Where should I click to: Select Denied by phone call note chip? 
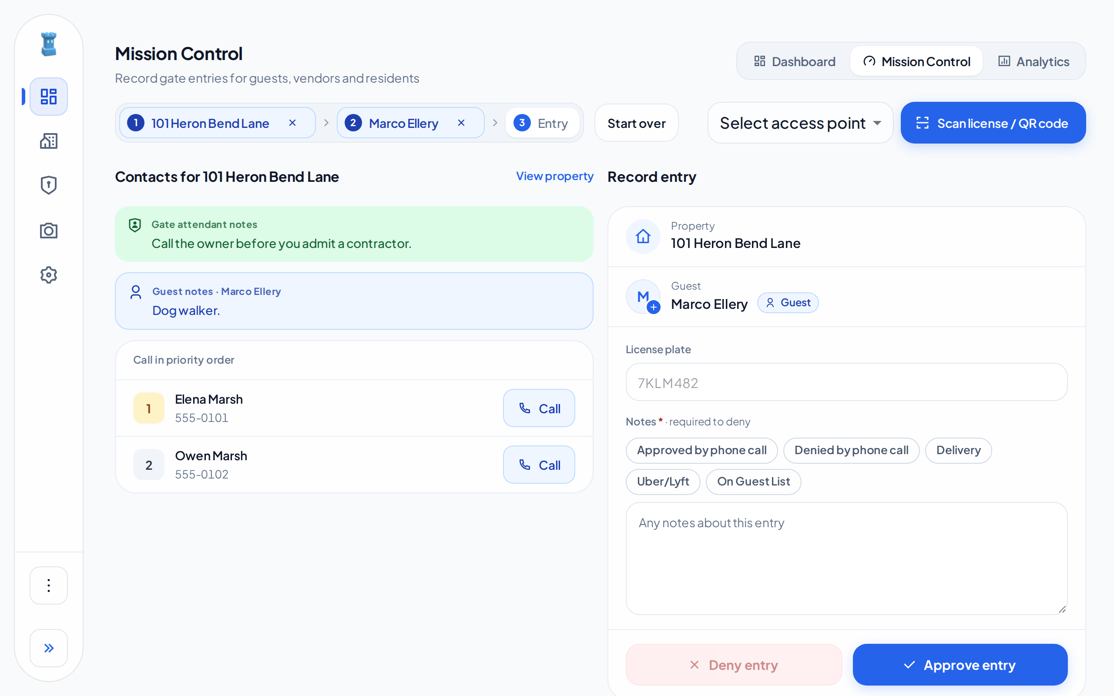pos(851,450)
